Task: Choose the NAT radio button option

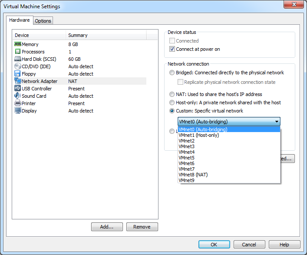Action: pos(172,94)
